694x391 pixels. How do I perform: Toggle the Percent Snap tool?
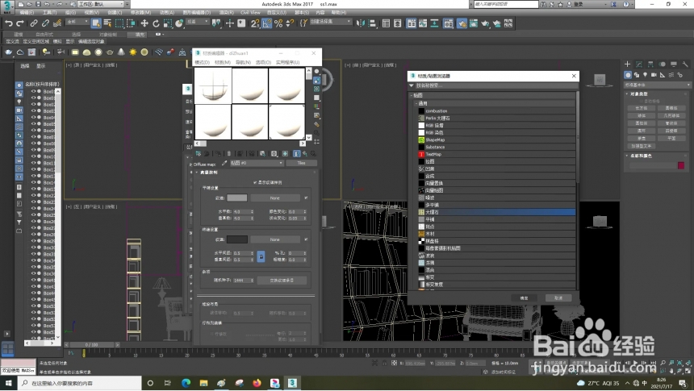click(x=278, y=23)
